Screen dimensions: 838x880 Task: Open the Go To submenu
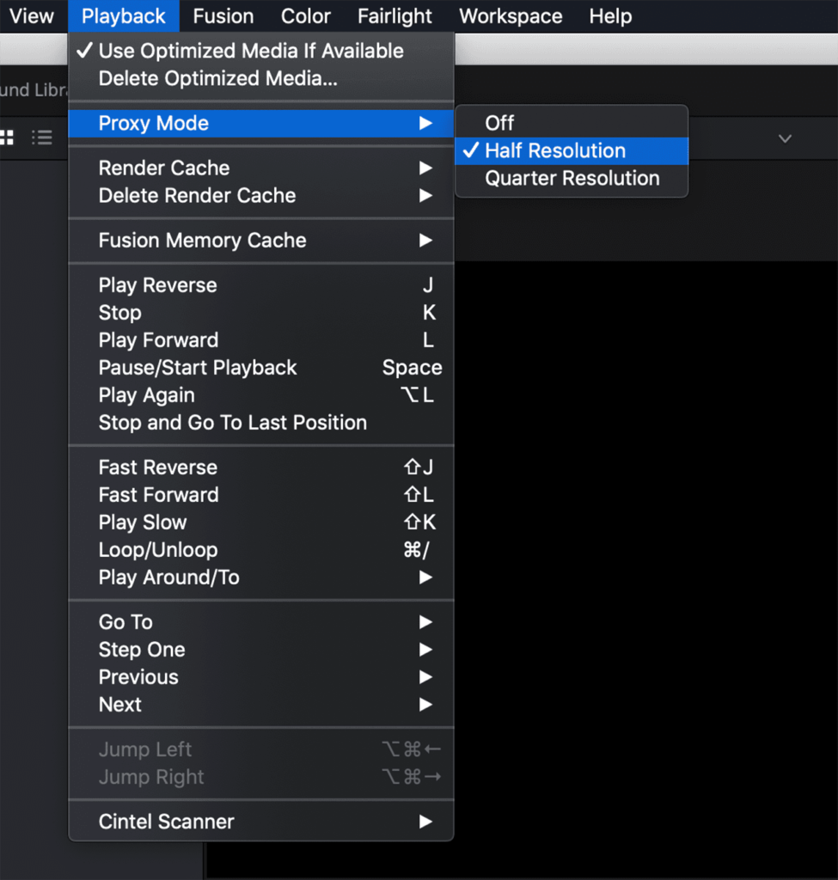pos(261,622)
